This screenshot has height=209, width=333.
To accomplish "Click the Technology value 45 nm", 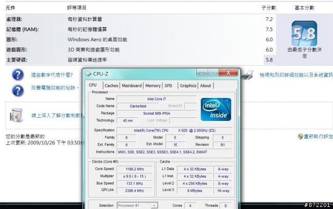I will pyautogui.click(x=127, y=121).
